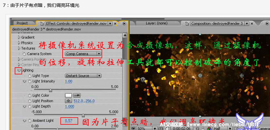The image size is (270, 130).
Task: Open the white Light Color swatch
Action: (68, 95)
